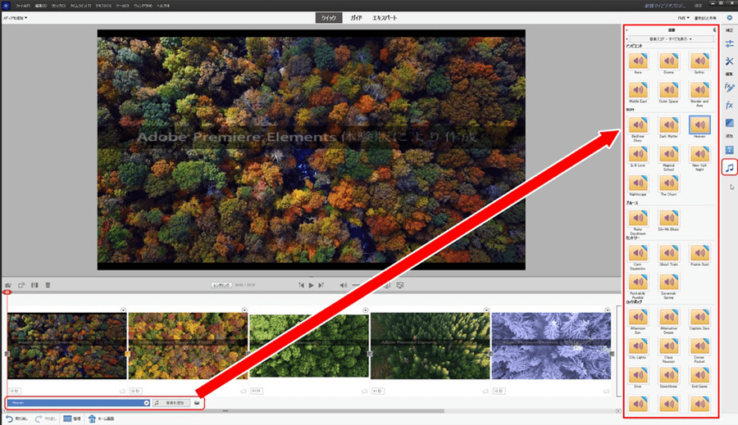Open the Help menu
The width and height of the screenshot is (738, 425).
point(163,6)
